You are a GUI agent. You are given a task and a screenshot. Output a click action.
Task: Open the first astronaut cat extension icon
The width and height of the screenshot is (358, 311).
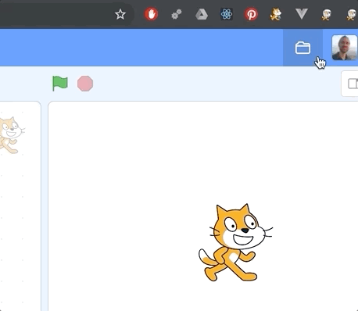326,14
